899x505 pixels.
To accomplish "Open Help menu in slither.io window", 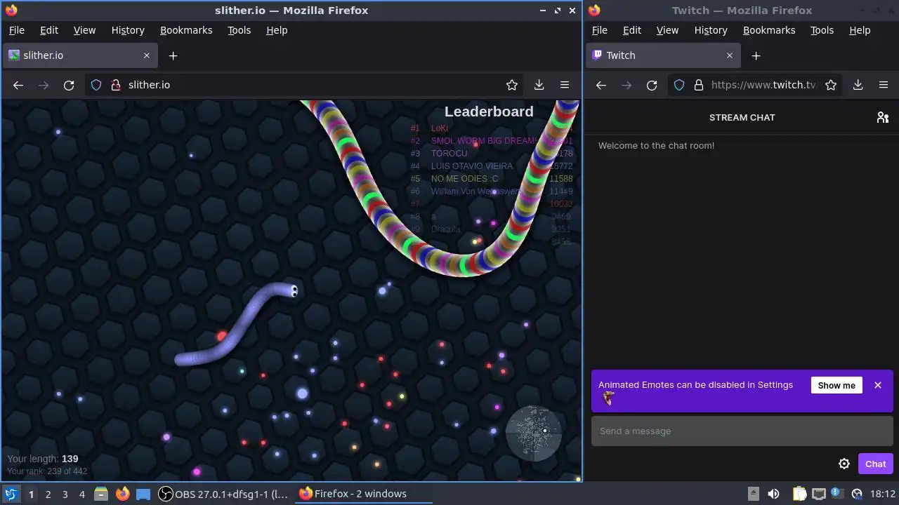I will [x=277, y=30].
